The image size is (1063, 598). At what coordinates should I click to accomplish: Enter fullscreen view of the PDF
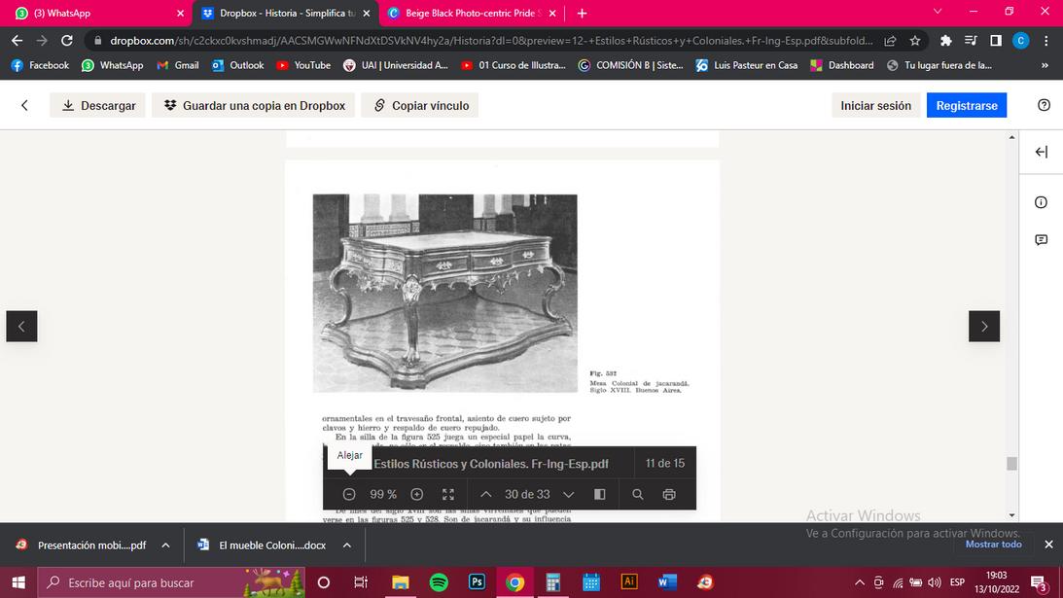coord(448,494)
